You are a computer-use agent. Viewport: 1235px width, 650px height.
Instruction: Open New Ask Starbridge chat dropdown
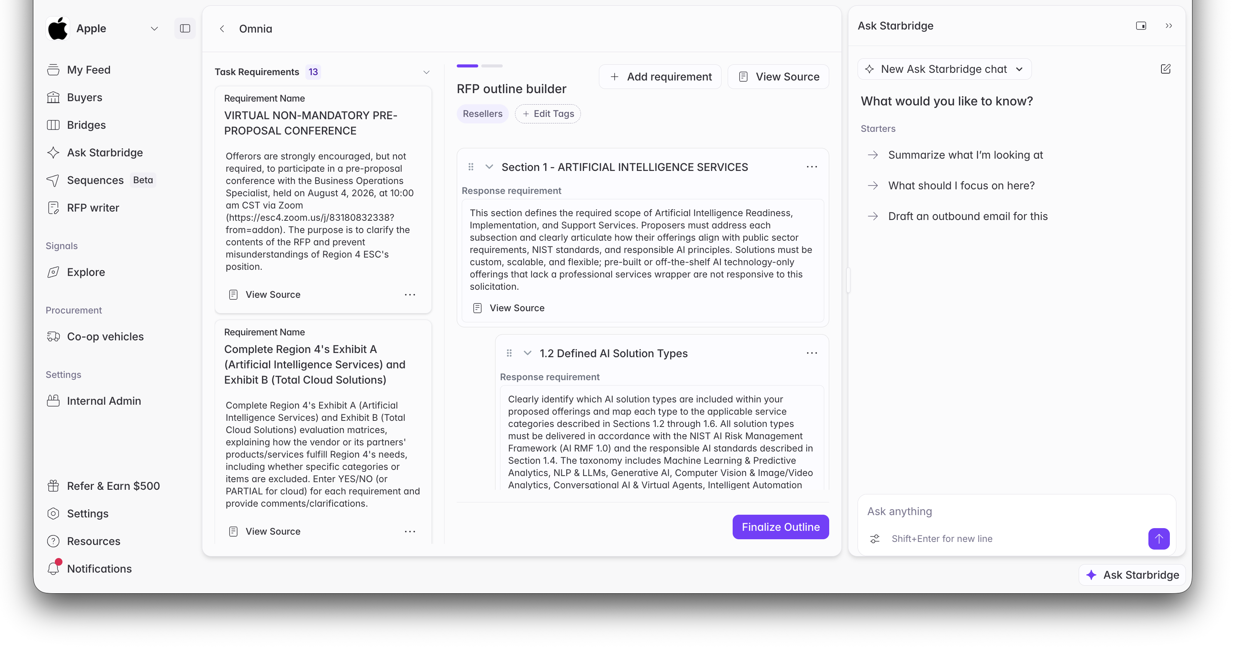point(944,69)
